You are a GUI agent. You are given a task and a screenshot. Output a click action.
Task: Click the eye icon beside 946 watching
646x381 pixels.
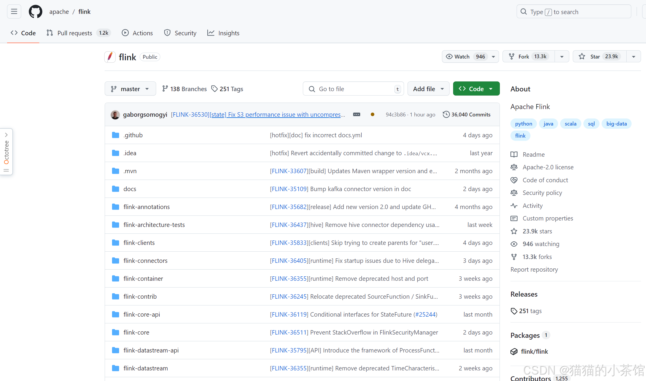point(514,244)
